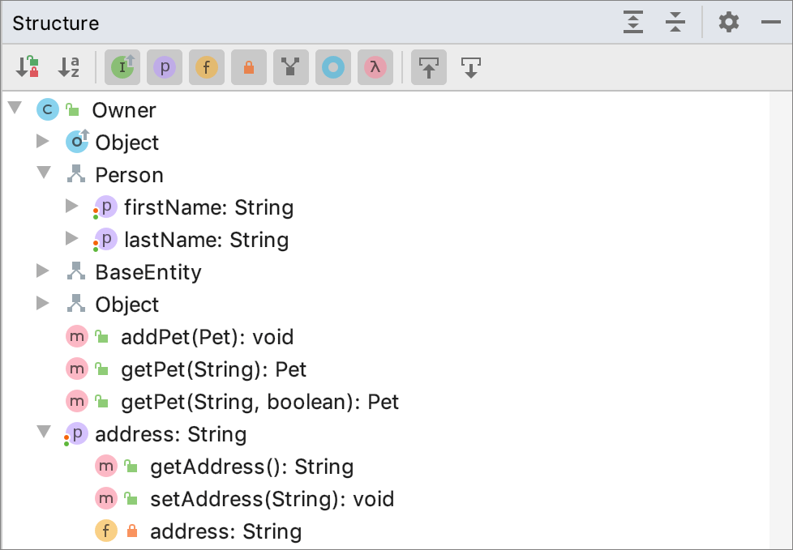Toggle the Show Properties filter
The height and width of the screenshot is (550, 793).
(x=165, y=67)
